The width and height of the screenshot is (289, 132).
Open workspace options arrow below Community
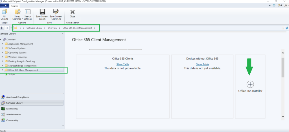click(63, 126)
